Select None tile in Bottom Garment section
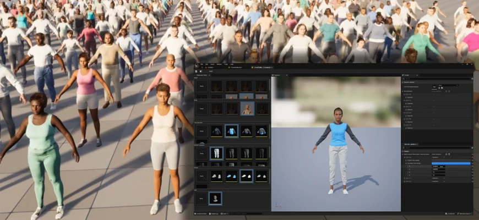 pos(202,153)
